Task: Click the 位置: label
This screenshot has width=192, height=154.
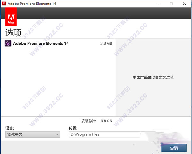Action: tap(73, 128)
